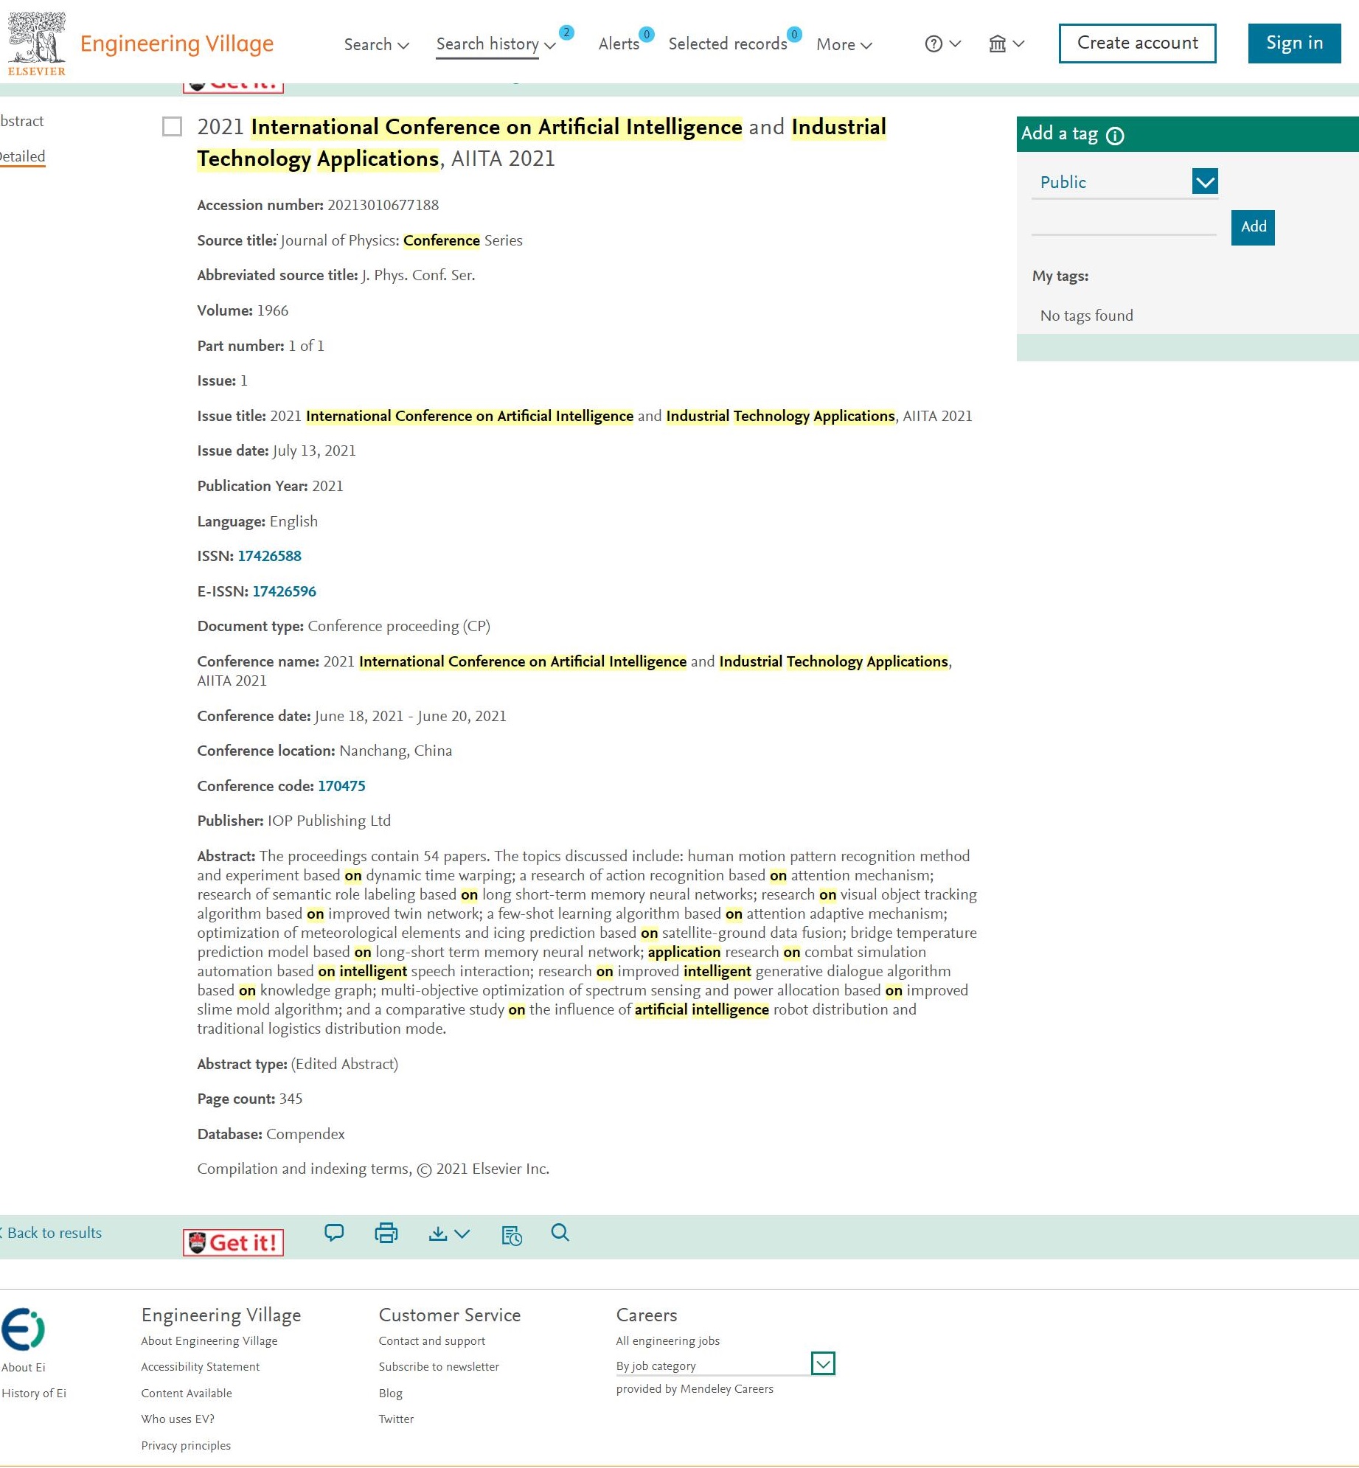Open Contact and support link
1359x1468 pixels.
432,1340
